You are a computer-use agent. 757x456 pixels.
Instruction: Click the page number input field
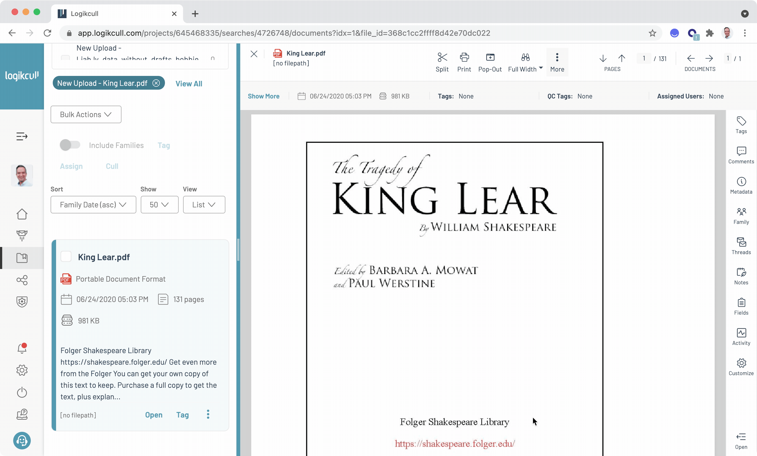pyautogui.click(x=644, y=58)
